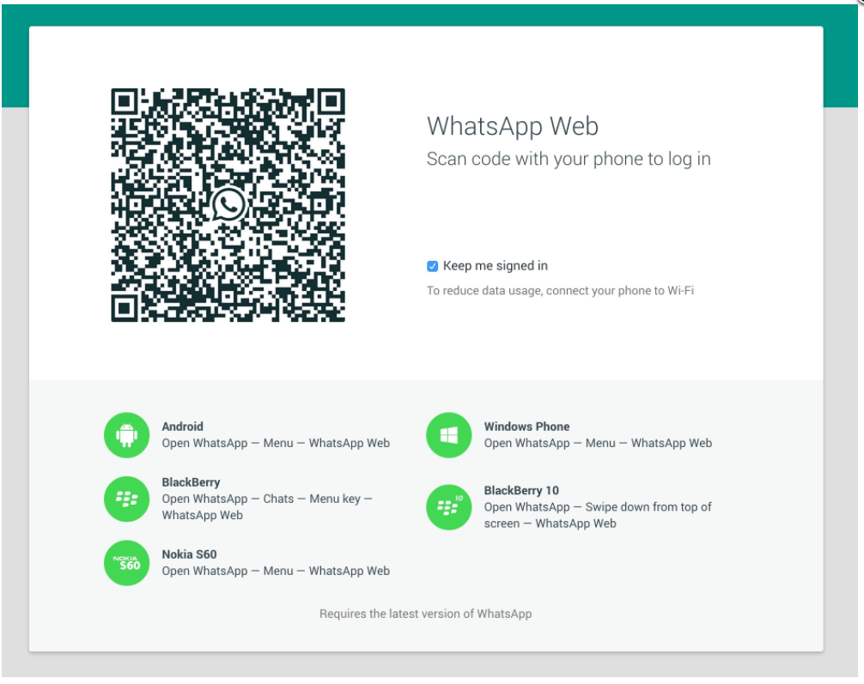Click the WhatsApp logo inside QR code
This screenshot has width=864, height=684.
228,204
